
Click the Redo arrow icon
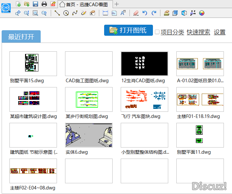pos(154,13)
